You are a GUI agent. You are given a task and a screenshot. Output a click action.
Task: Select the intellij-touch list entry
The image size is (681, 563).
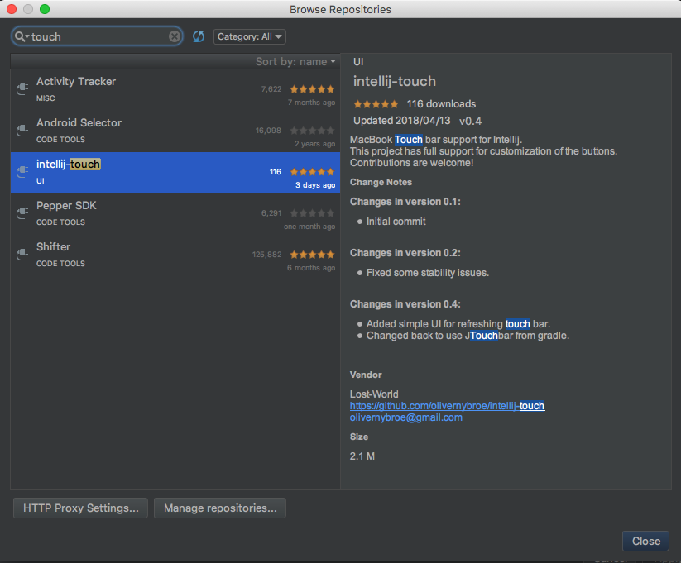[x=175, y=172]
